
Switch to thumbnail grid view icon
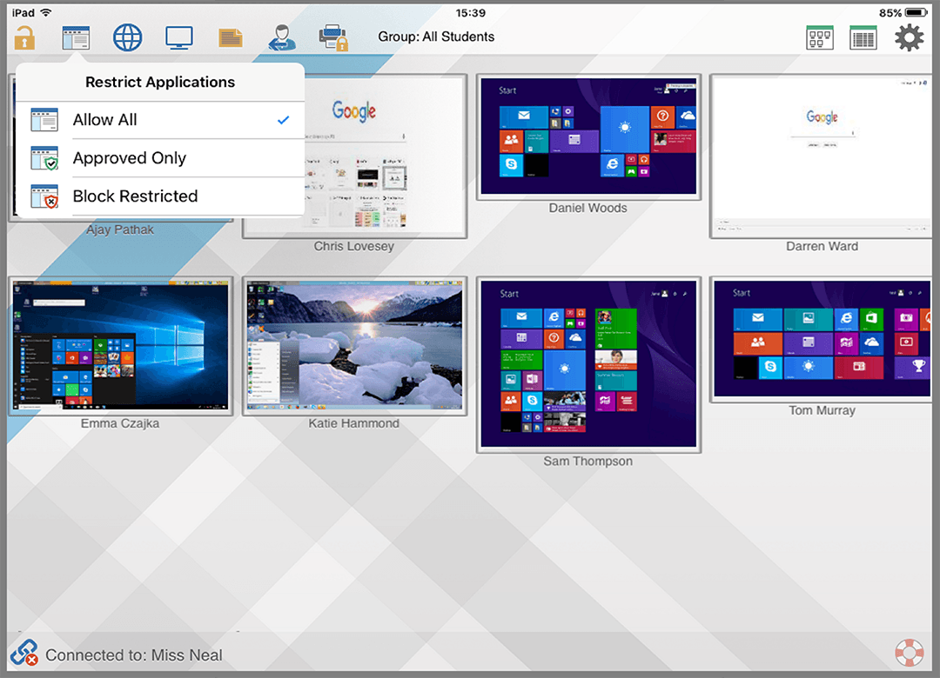(x=819, y=37)
